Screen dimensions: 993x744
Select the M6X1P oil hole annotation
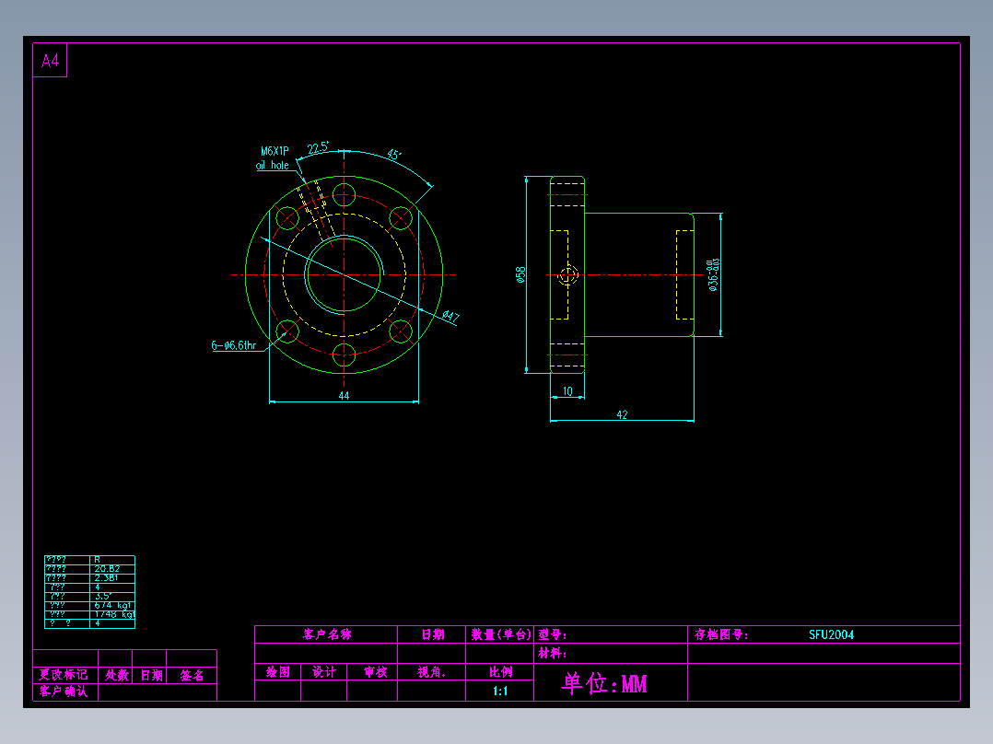click(275, 158)
